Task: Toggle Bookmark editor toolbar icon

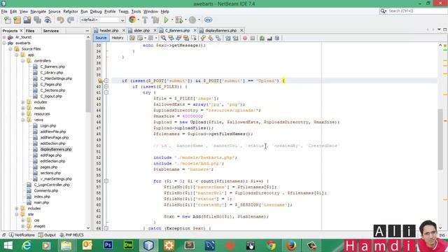Action: pyautogui.click(x=218, y=38)
